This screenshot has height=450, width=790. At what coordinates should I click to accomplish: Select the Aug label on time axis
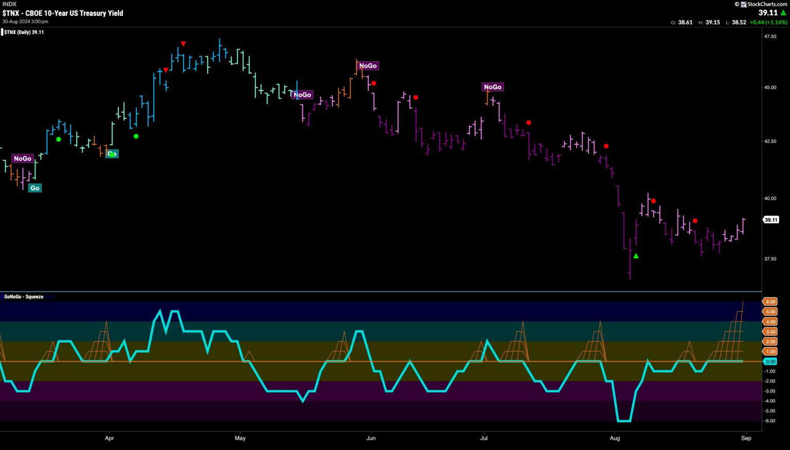pyautogui.click(x=614, y=438)
